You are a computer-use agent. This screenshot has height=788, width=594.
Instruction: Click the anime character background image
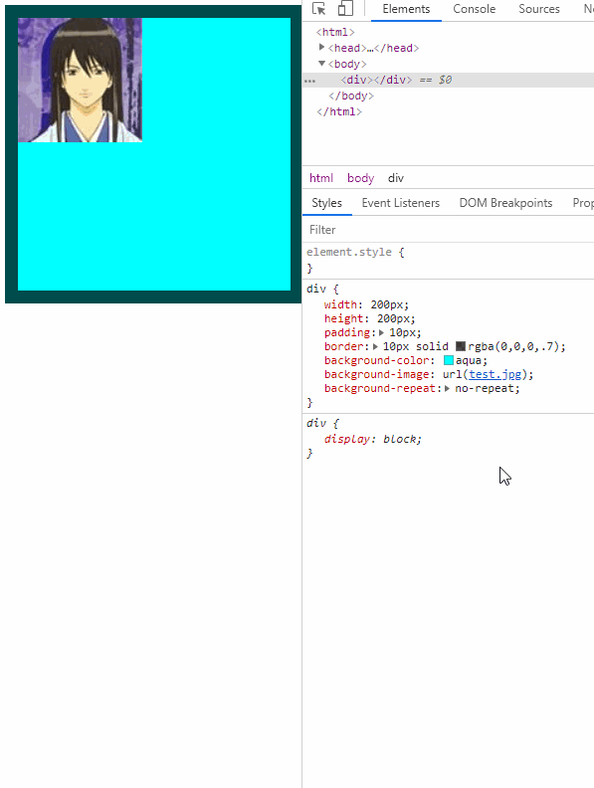(80, 80)
